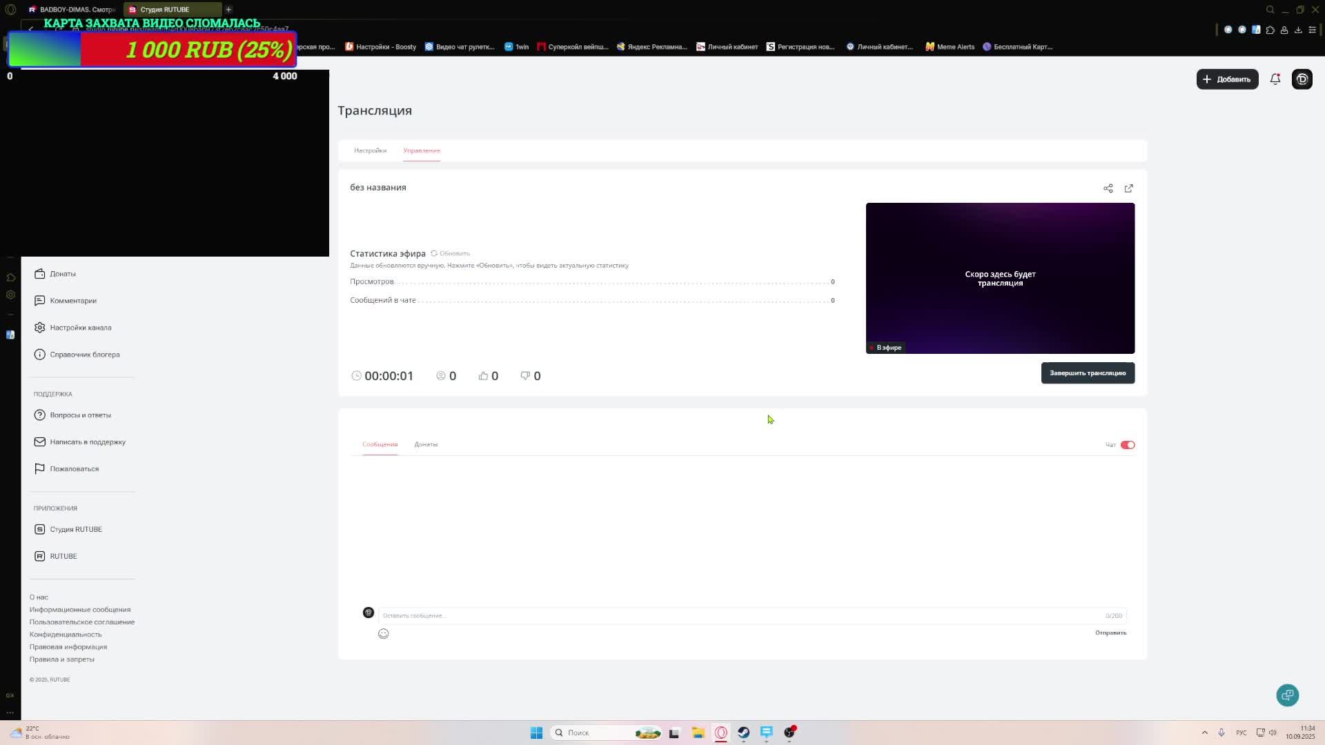Open Донаты in the sidebar
Image resolution: width=1325 pixels, height=745 pixels.
pyautogui.click(x=62, y=274)
